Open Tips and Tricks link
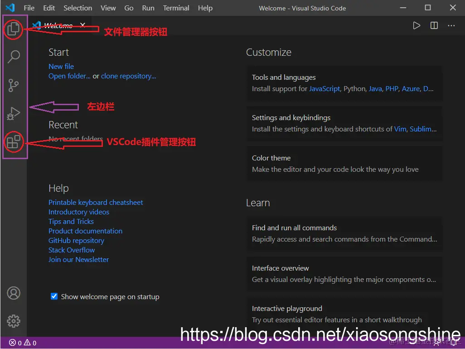Screen dimensions: 465x349 pyautogui.click(x=71, y=221)
